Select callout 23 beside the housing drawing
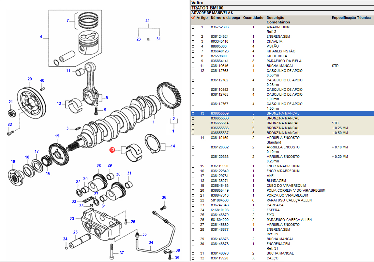Screen dimensions: 374x262 72,219
